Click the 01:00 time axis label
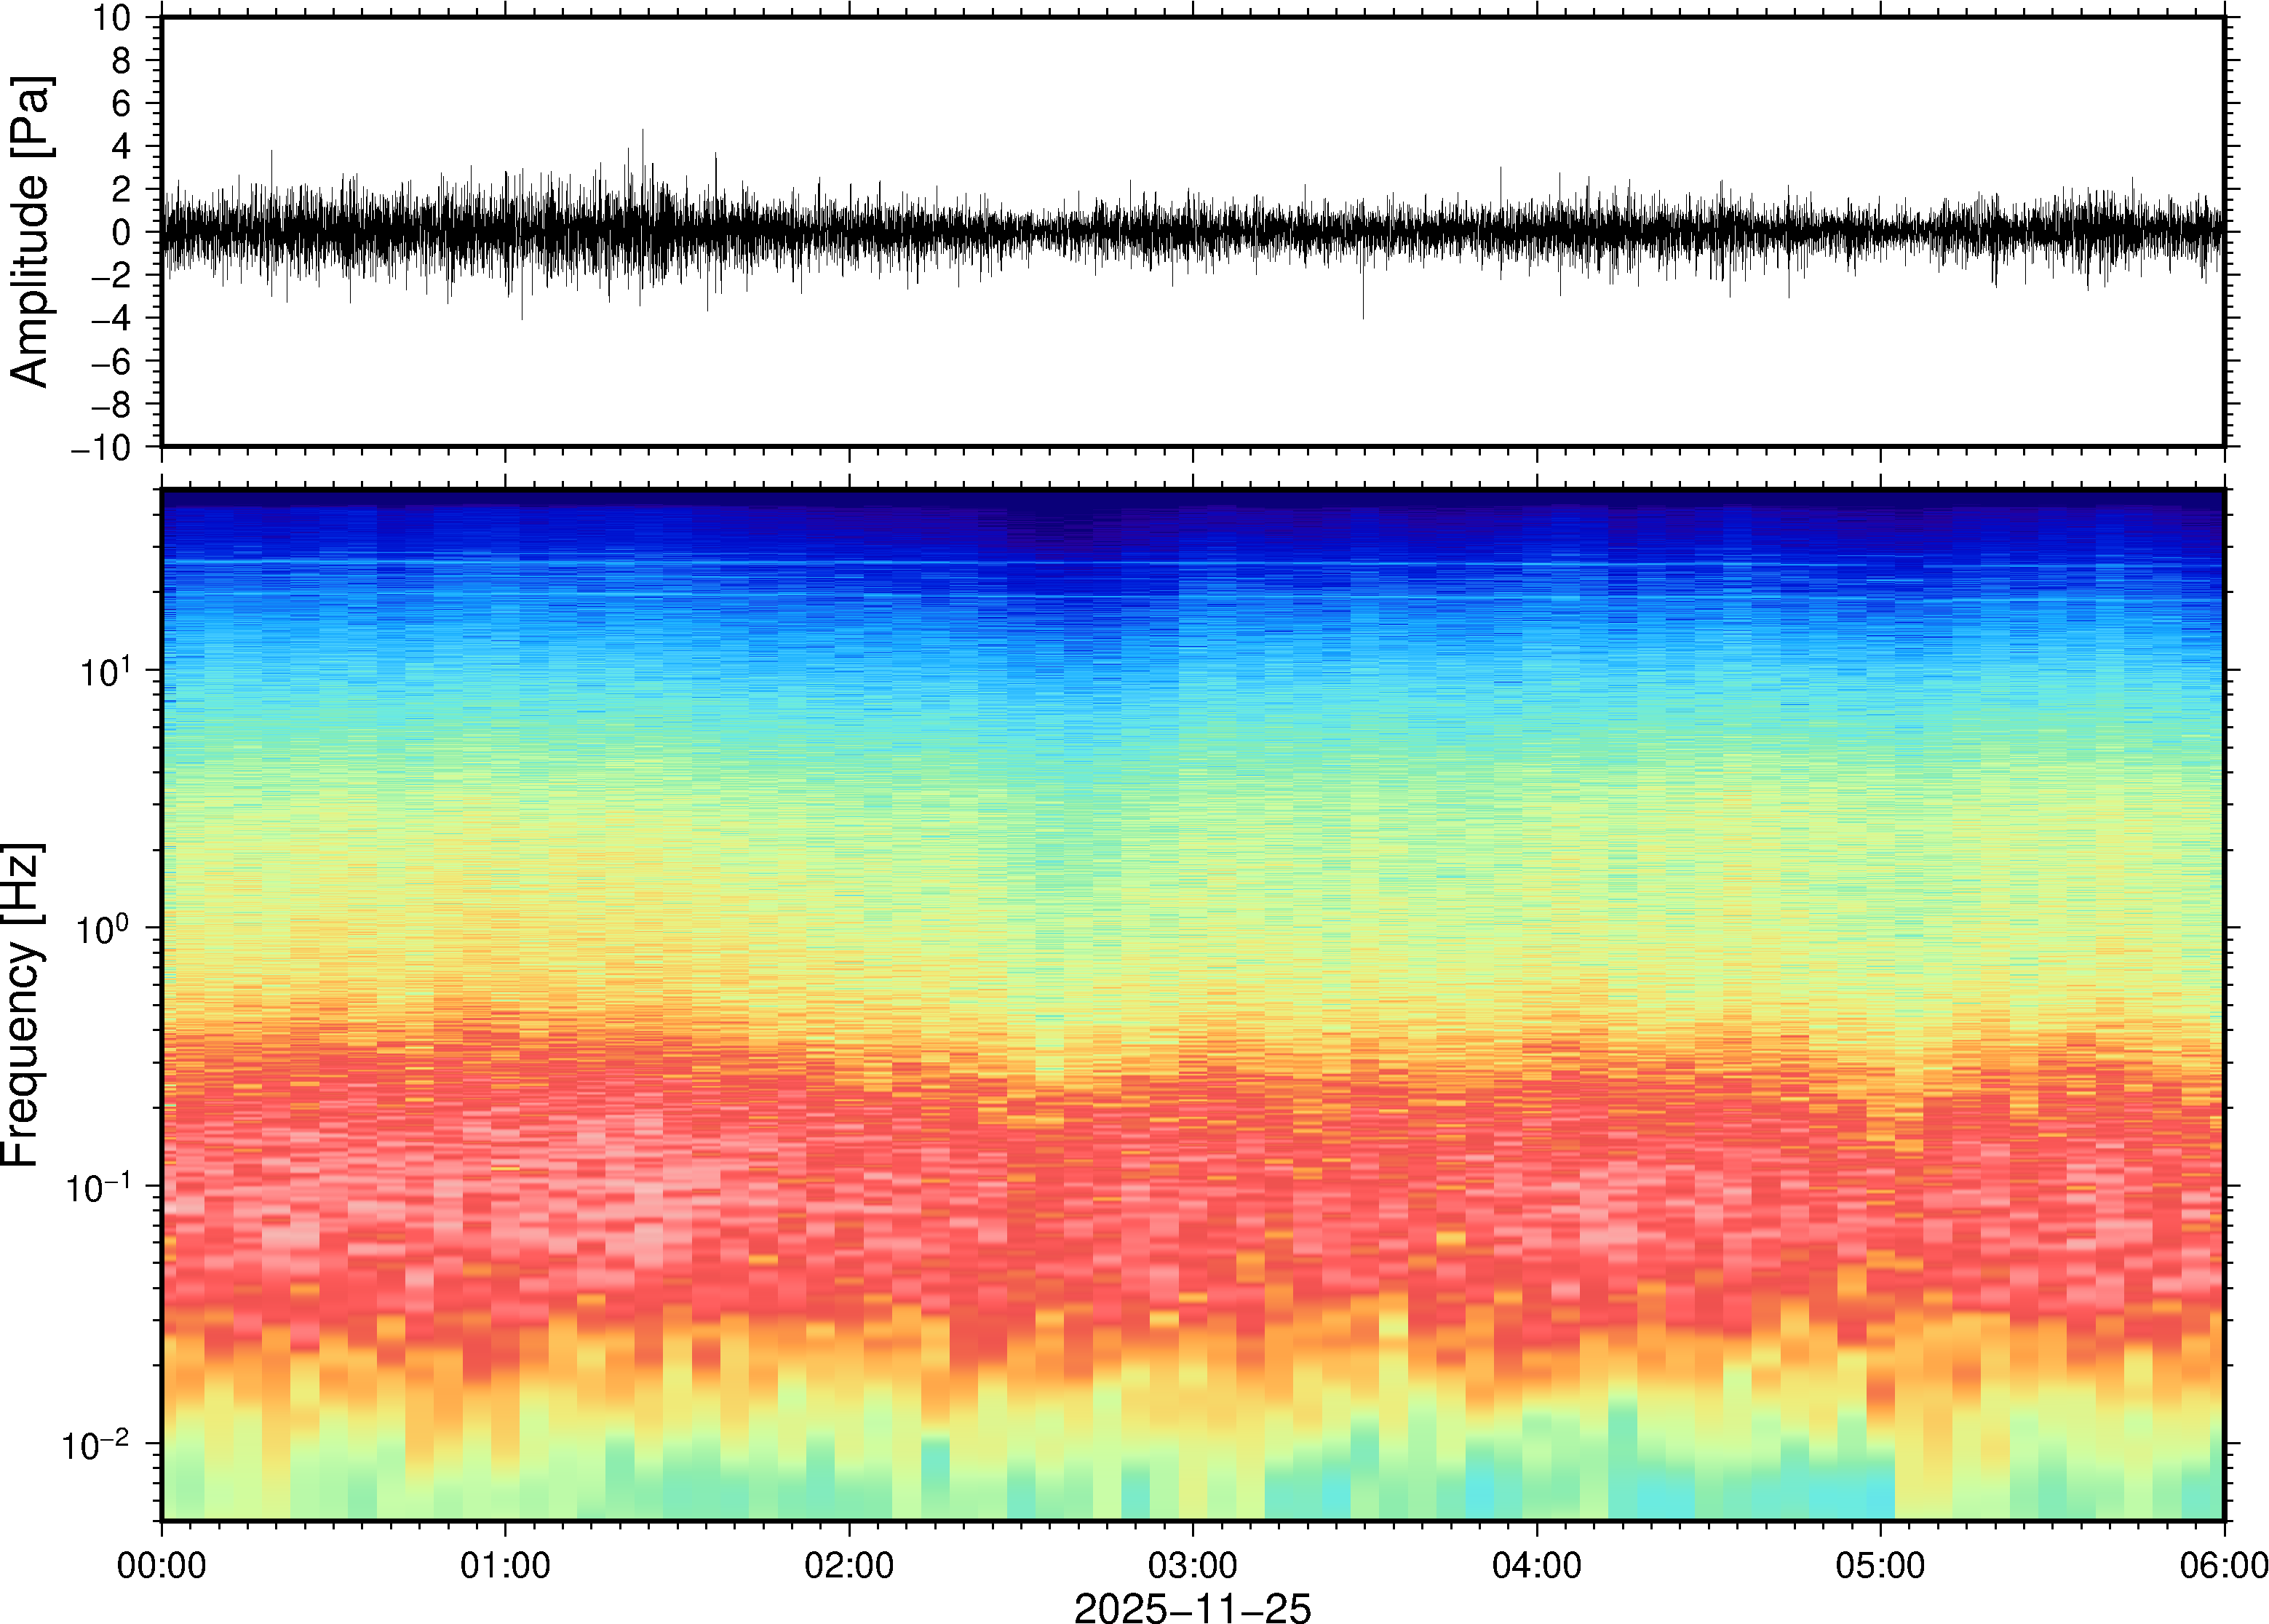 pos(505,1564)
